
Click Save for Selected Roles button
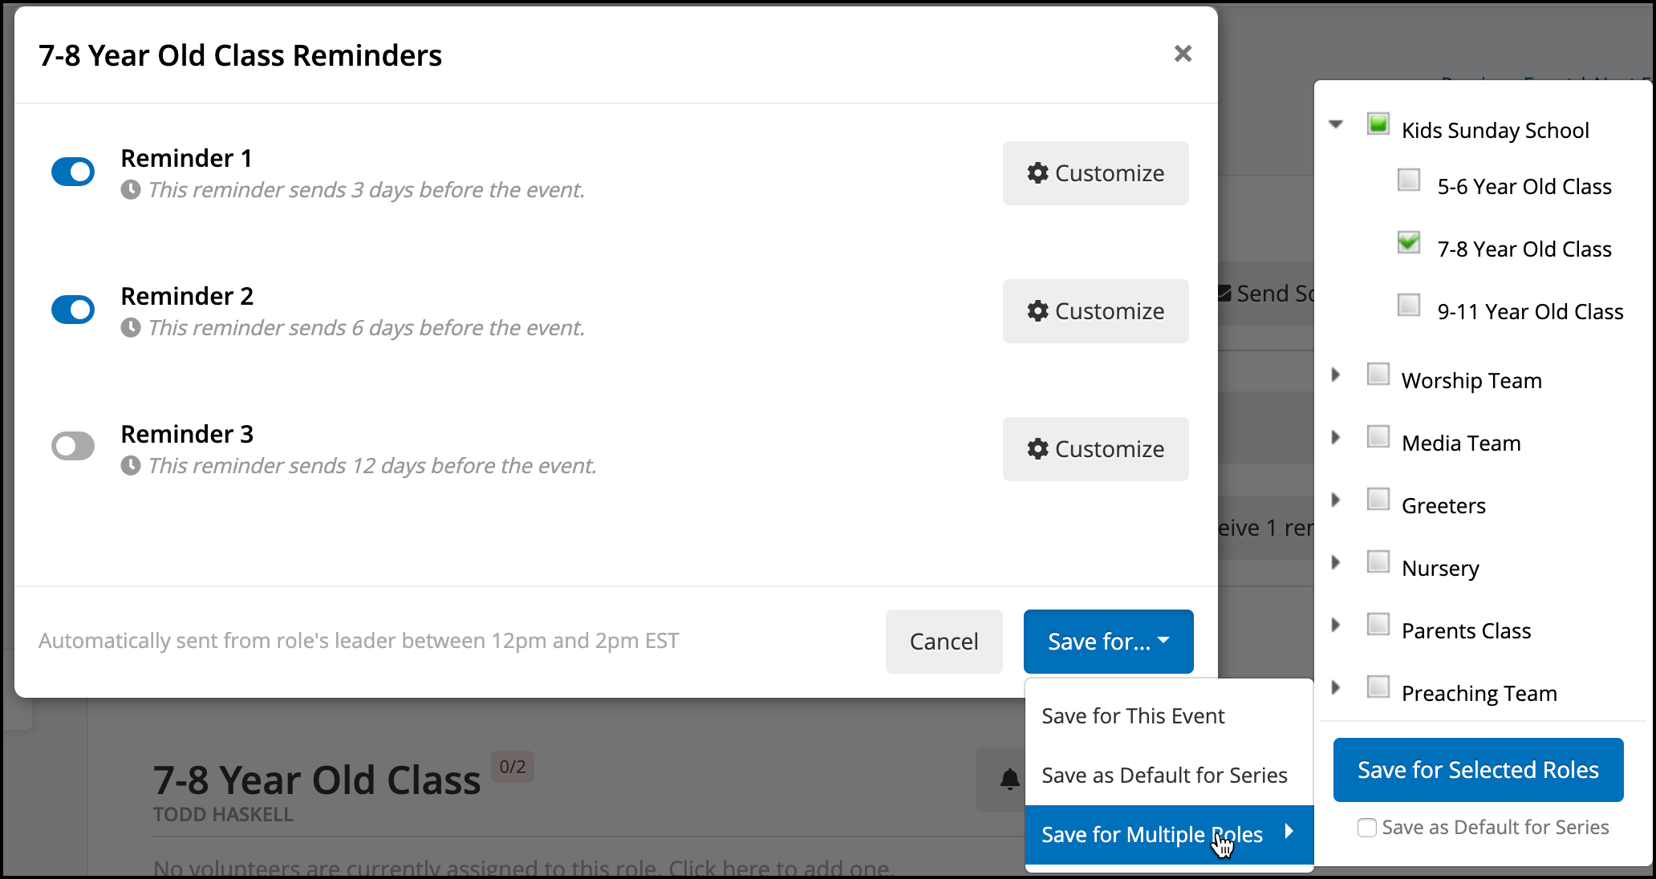tap(1479, 770)
